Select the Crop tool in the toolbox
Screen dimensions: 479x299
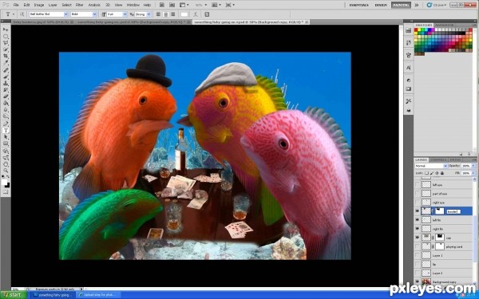point(6,57)
